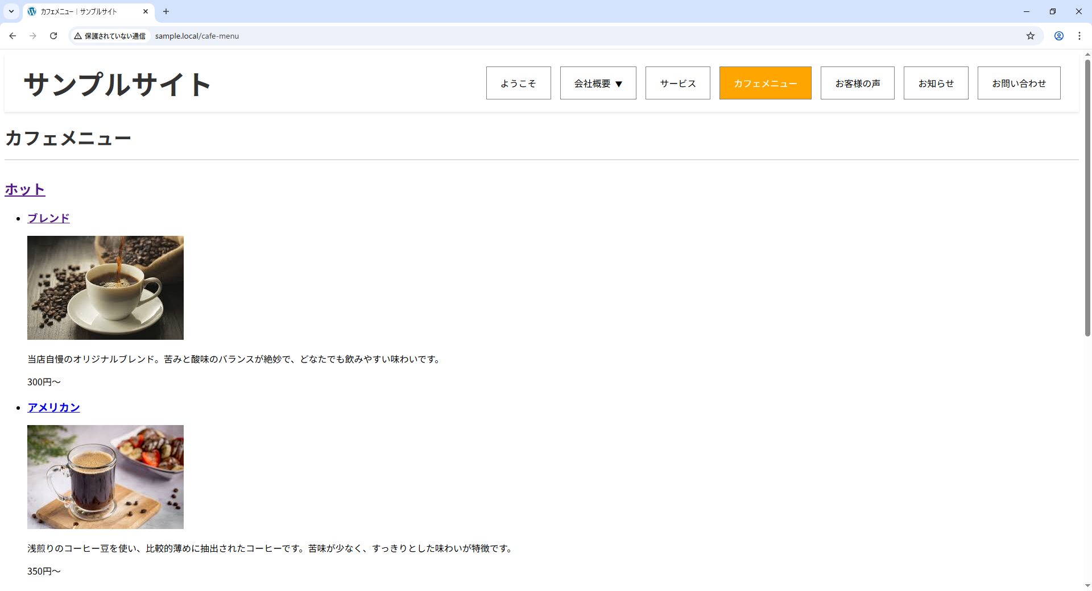This screenshot has width=1092, height=591.
Task: Click the American coffee glass photo
Action: 105,477
